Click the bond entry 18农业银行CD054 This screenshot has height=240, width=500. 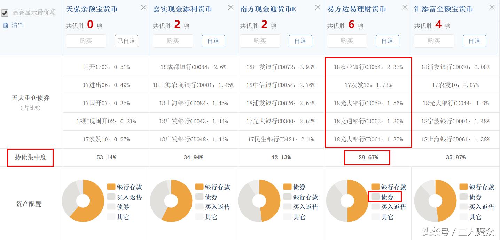367,67
